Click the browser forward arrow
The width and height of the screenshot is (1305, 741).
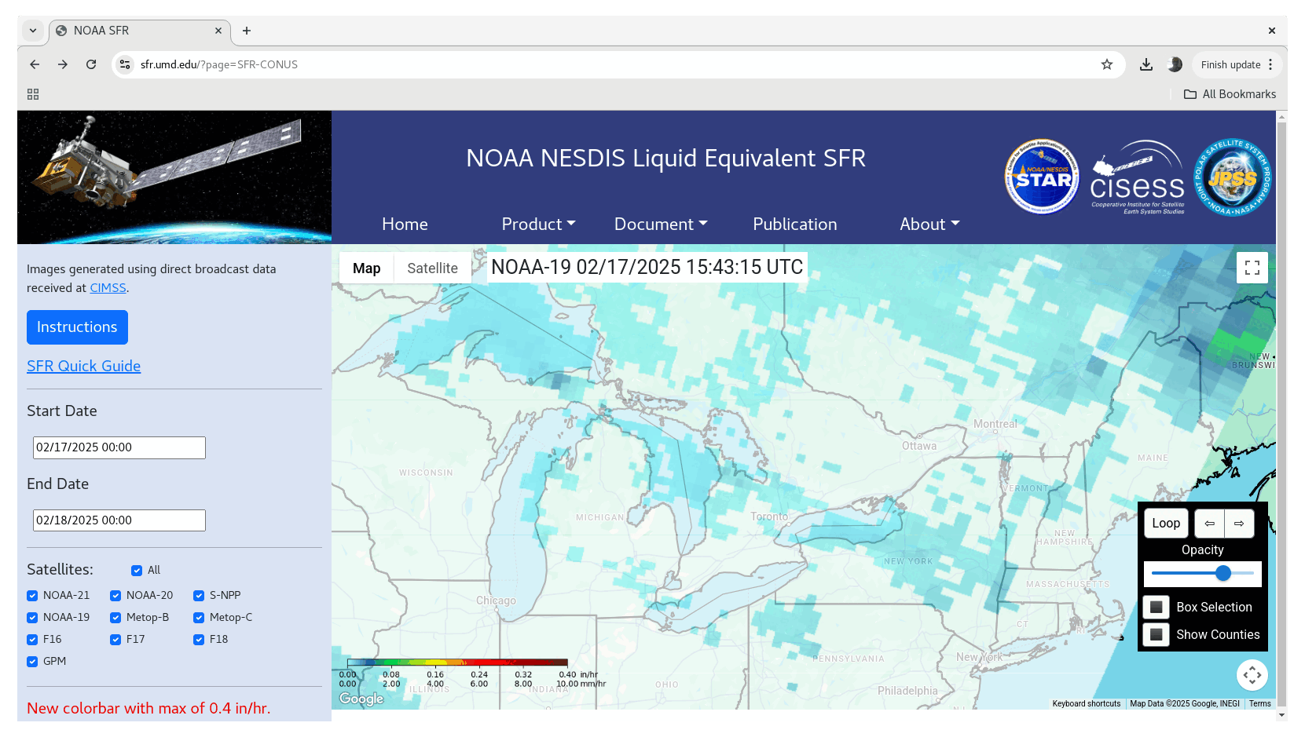(x=63, y=64)
